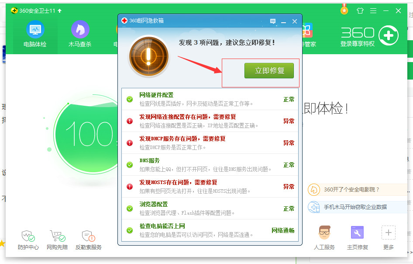Screen dimensions: 413x264
Task: Click the 立即修复 repair button
Action: (x=269, y=70)
